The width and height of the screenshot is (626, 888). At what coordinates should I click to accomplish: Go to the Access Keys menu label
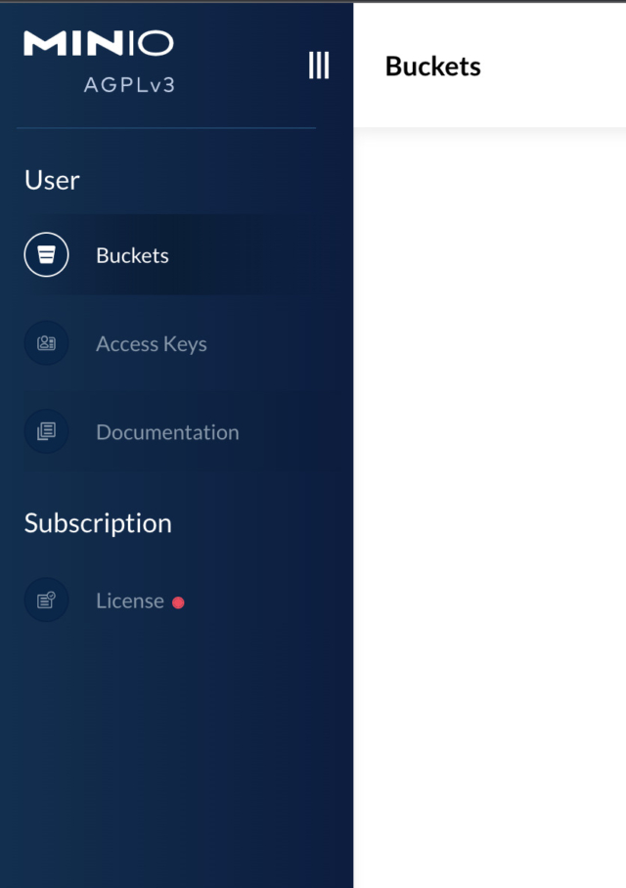[x=151, y=344]
